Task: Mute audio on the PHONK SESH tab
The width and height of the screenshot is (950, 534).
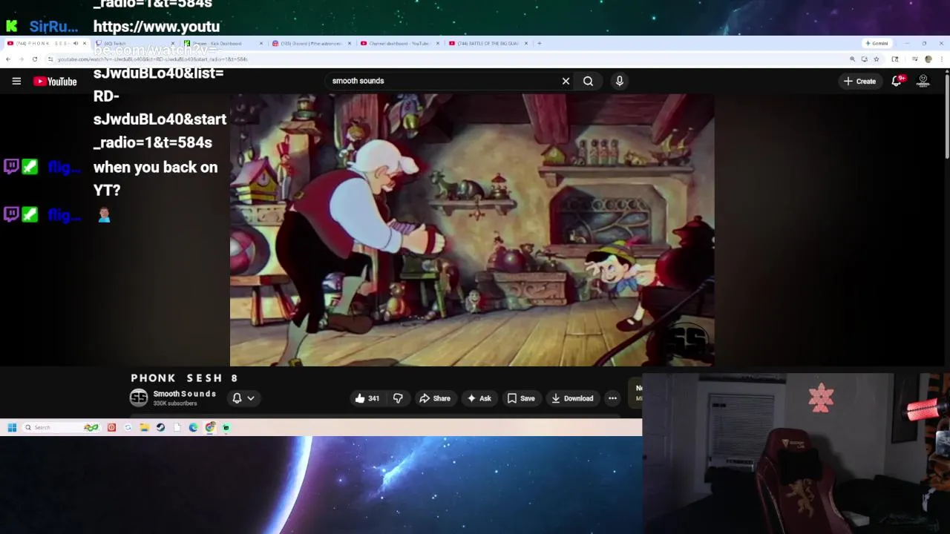Action: click(76, 43)
